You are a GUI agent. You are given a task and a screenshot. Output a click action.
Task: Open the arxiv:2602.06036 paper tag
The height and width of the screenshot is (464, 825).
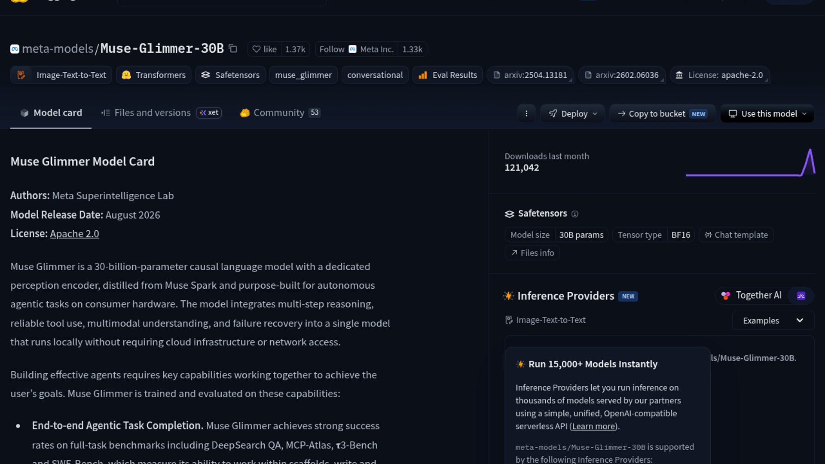622,75
